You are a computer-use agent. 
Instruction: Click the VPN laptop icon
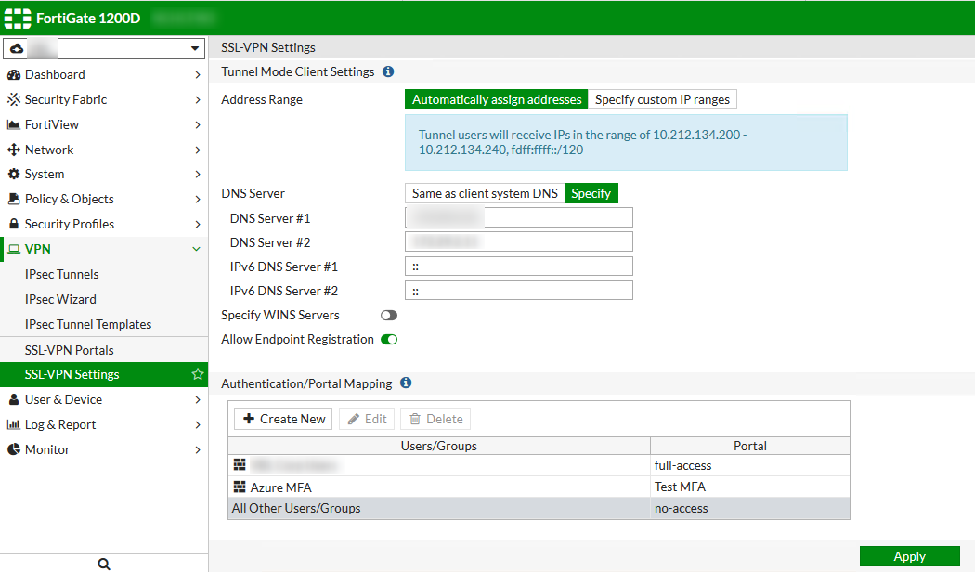pos(14,249)
